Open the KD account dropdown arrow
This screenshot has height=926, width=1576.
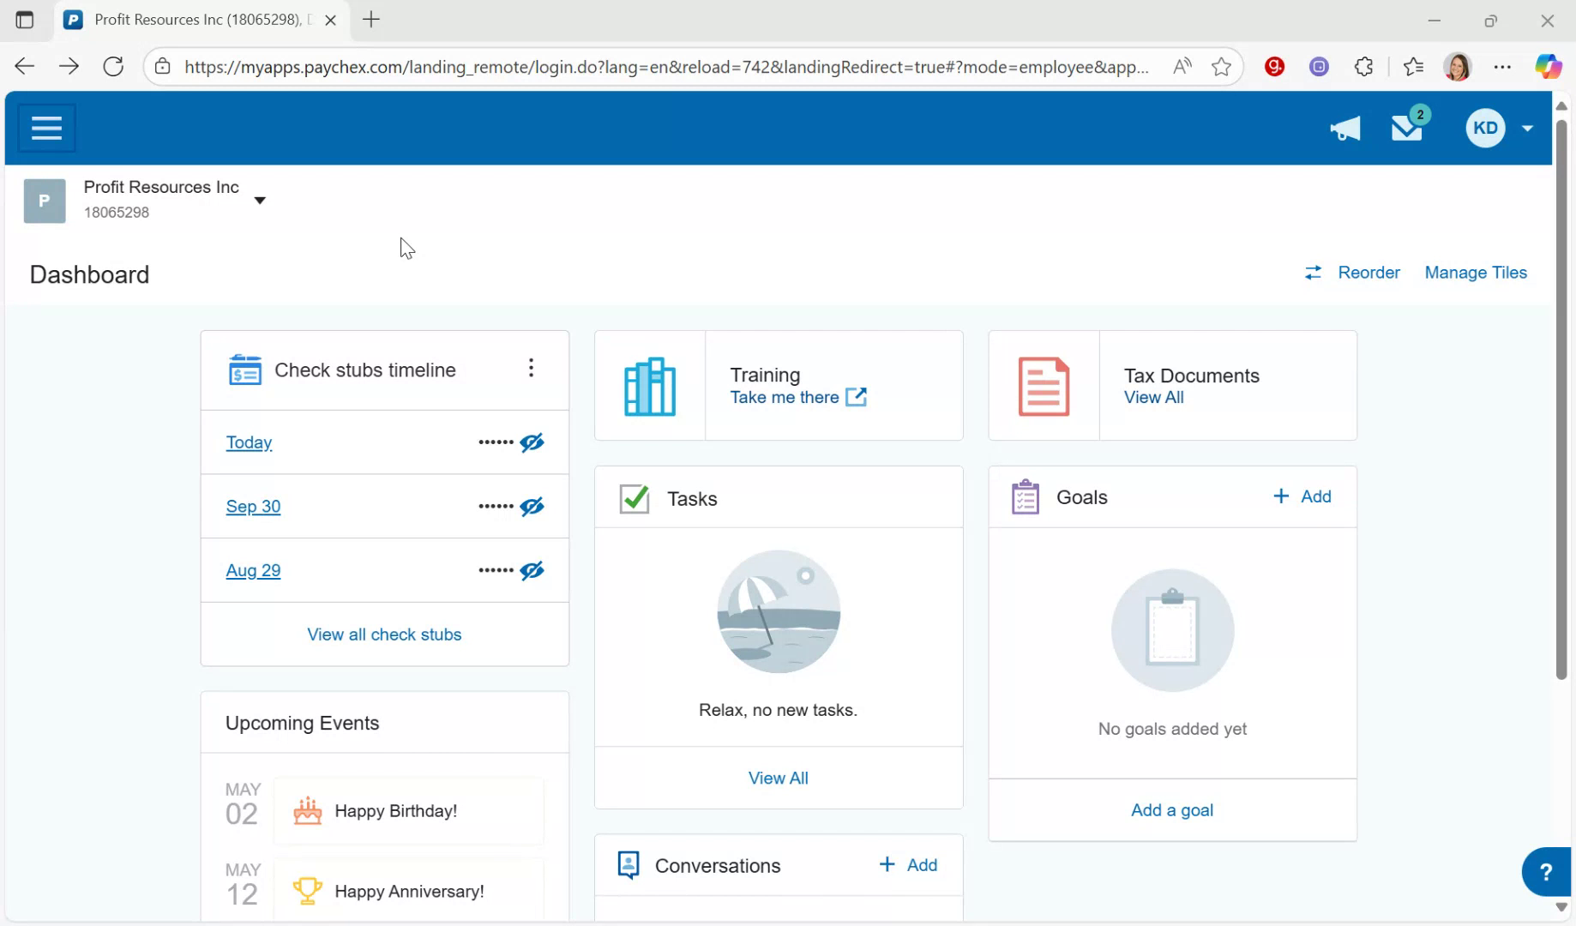(1528, 128)
